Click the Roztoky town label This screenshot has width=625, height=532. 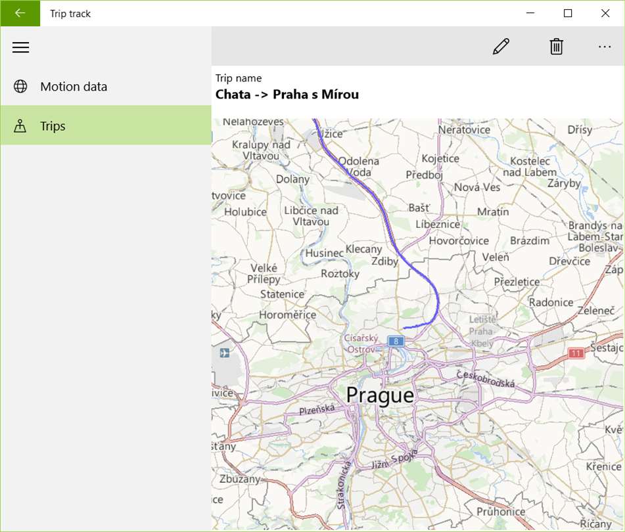coord(340,274)
